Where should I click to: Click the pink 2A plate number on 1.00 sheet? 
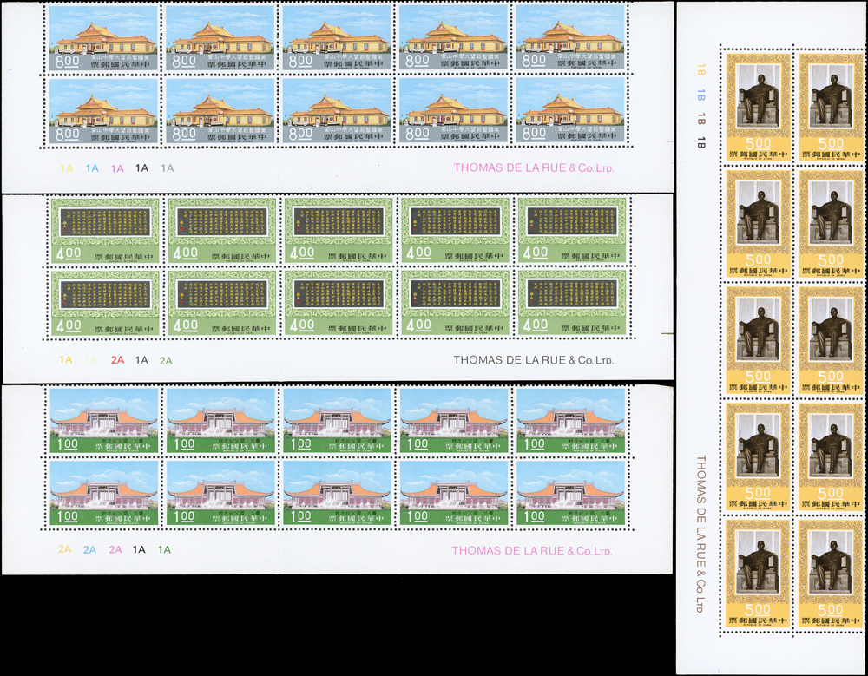coord(115,549)
